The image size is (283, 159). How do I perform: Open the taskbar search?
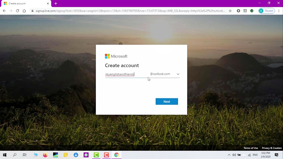click(14, 155)
